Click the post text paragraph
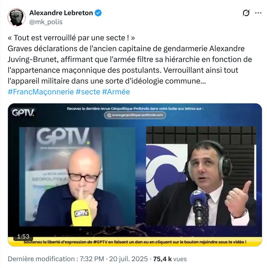 pos(130,59)
